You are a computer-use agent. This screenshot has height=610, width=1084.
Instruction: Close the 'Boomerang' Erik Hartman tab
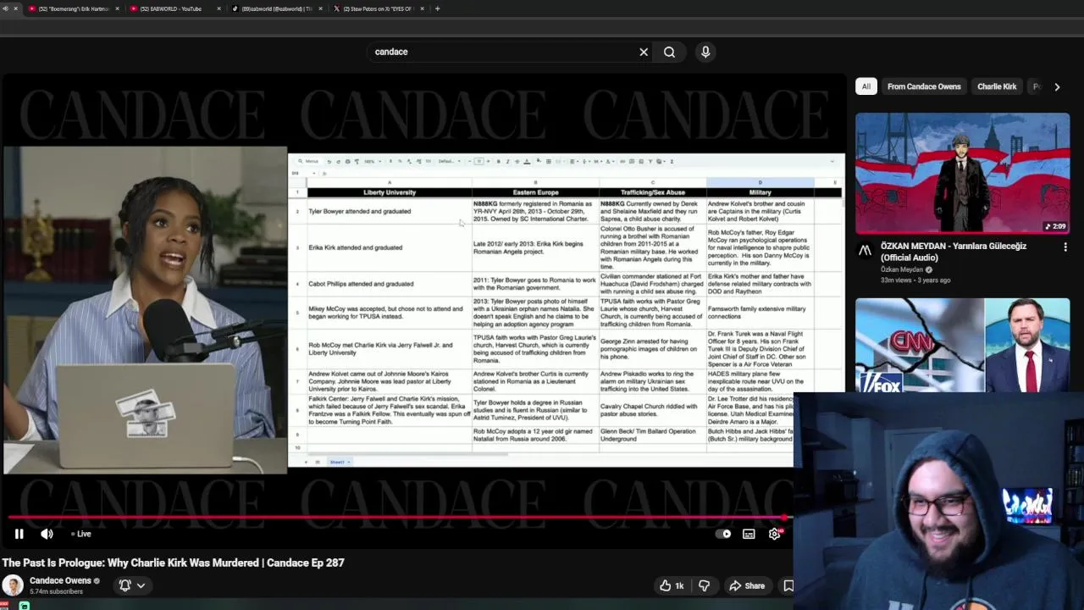pos(117,8)
